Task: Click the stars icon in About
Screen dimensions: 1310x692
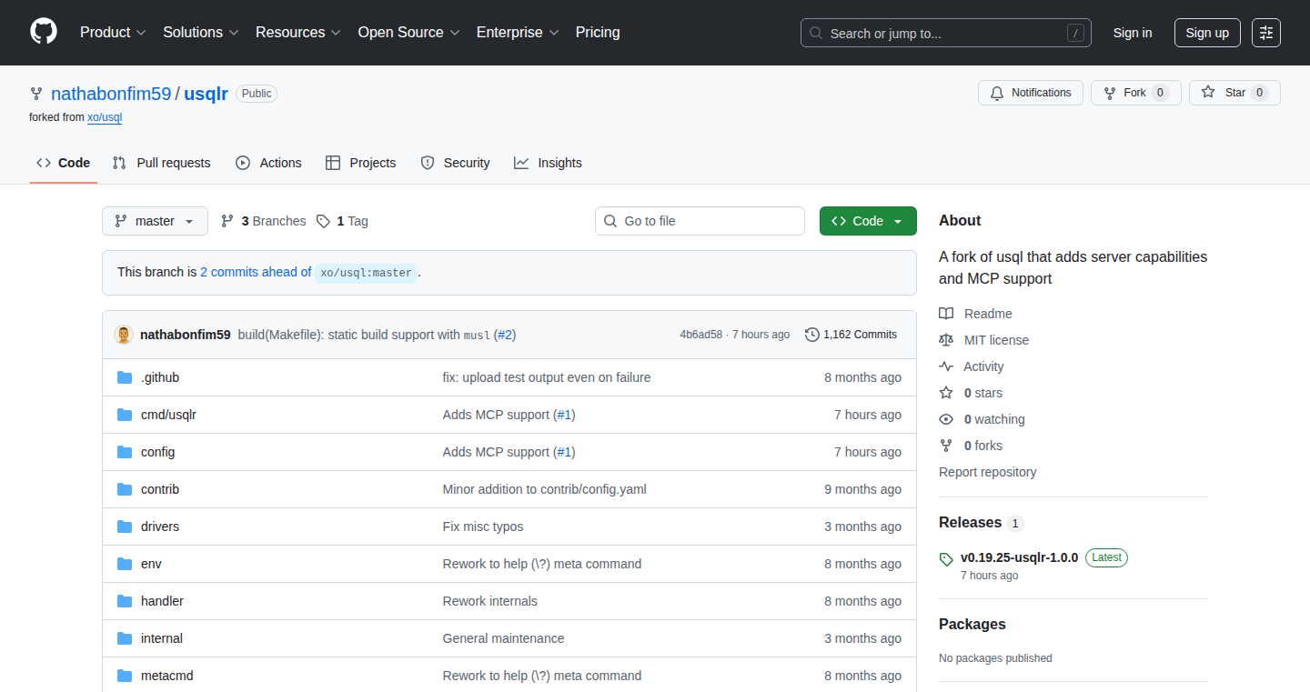Action: coord(946,393)
